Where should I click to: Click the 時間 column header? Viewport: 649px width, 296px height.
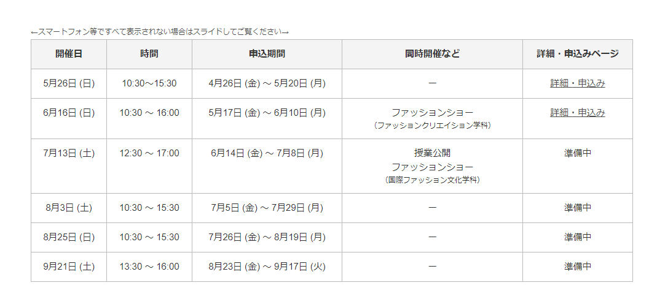(x=149, y=54)
